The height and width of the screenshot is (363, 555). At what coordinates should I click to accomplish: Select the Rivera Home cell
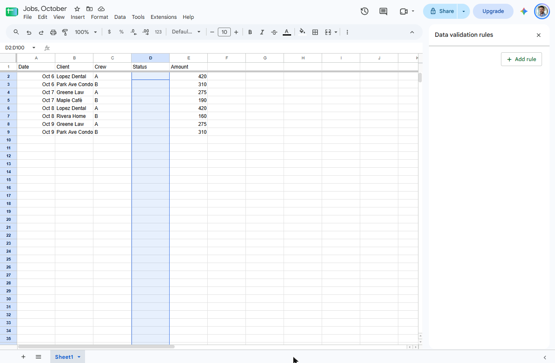[74, 116]
